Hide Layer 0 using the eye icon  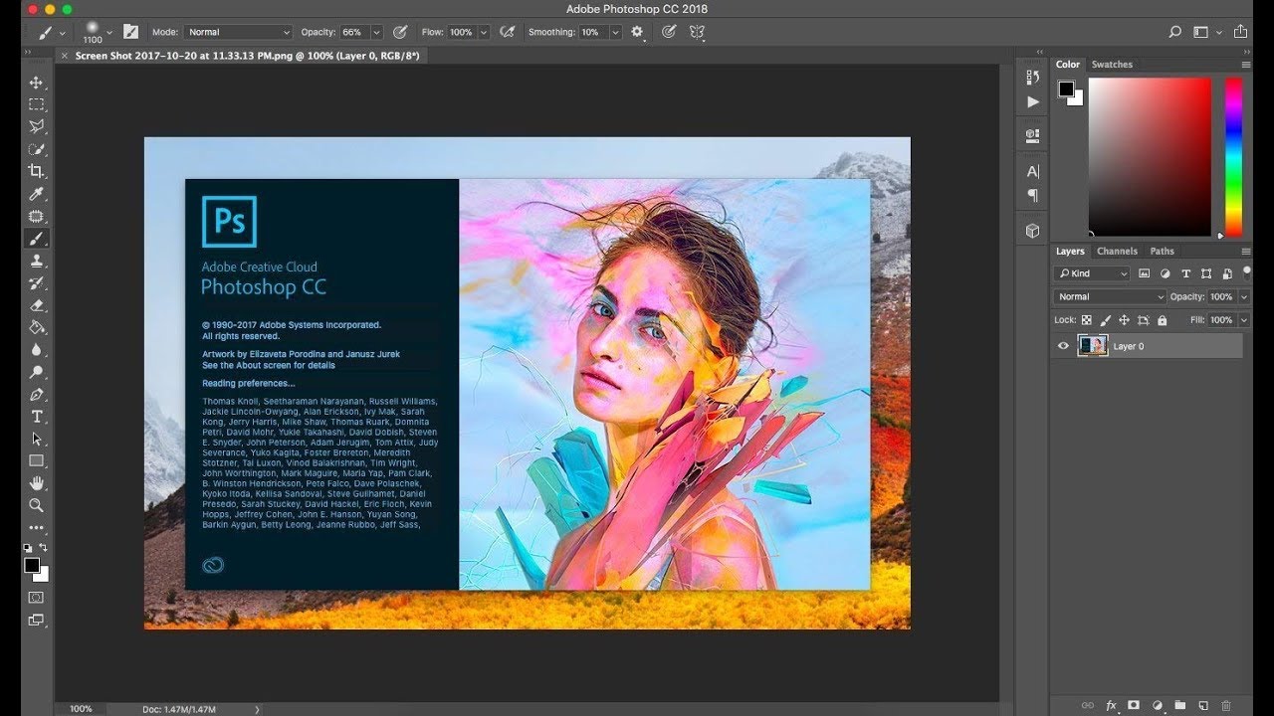click(1063, 346)
